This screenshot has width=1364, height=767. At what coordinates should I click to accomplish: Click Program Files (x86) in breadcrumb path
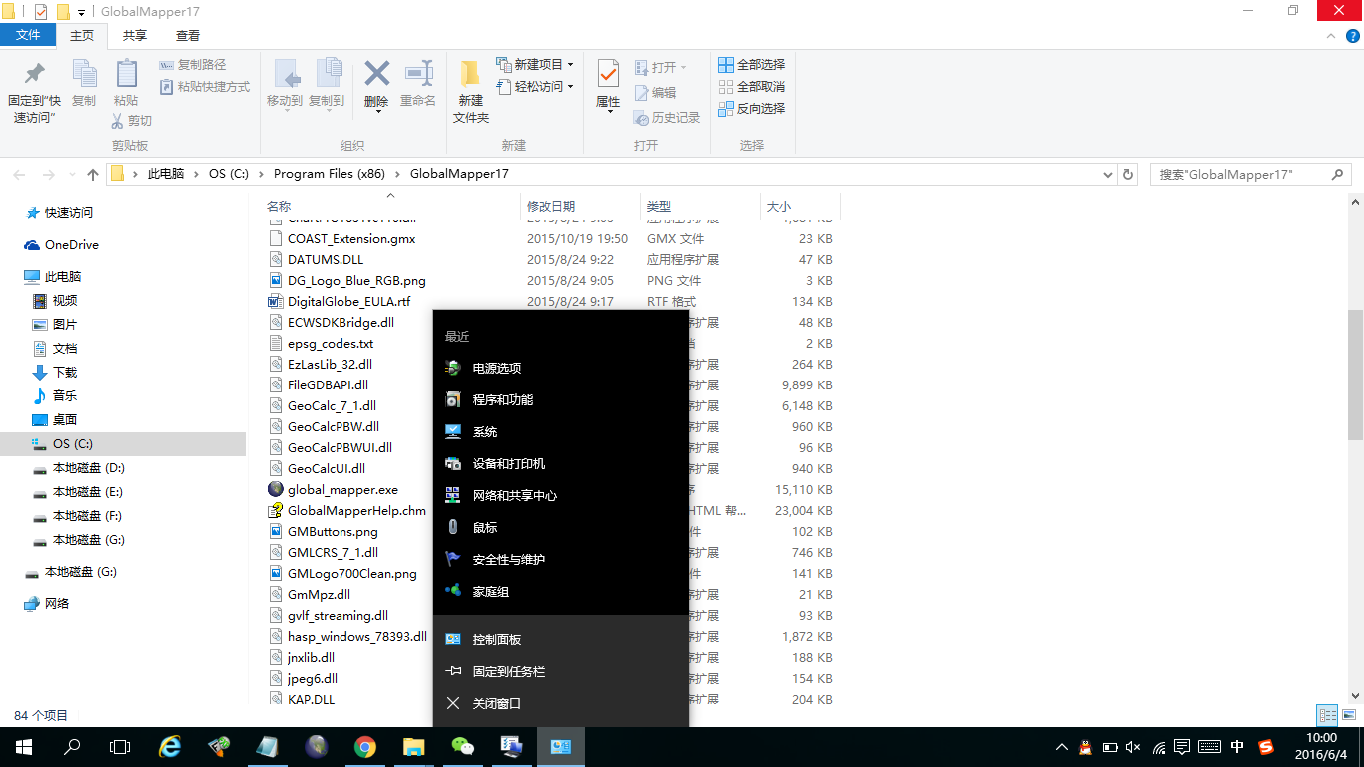(330, 174)
